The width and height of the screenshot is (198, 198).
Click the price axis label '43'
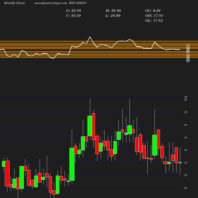pyautogui.click(x=186, y=138)
